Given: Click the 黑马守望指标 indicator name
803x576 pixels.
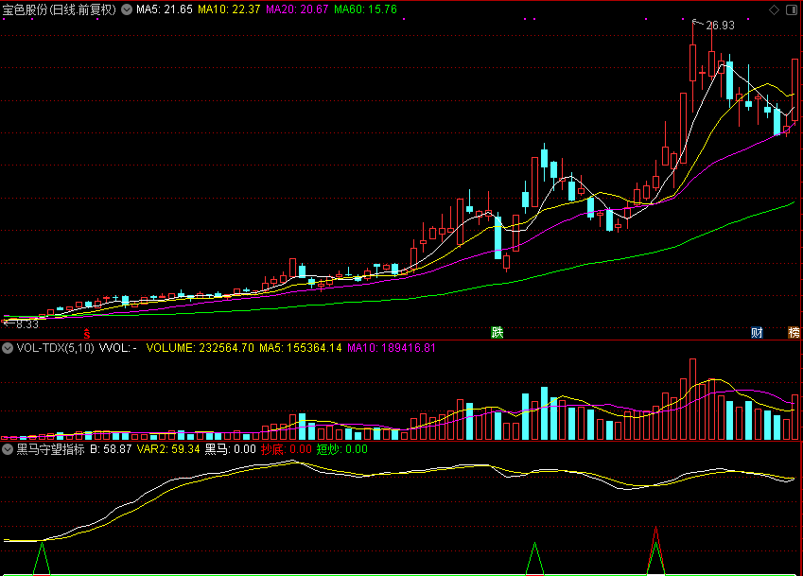Looking at the screenshot, I should (50, 449).
